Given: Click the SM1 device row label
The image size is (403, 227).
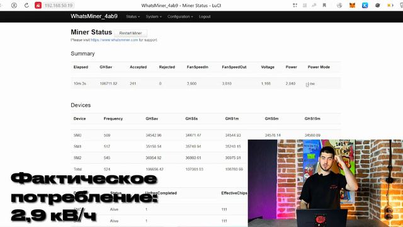Looking at the screenshot, I should point(77,146).
